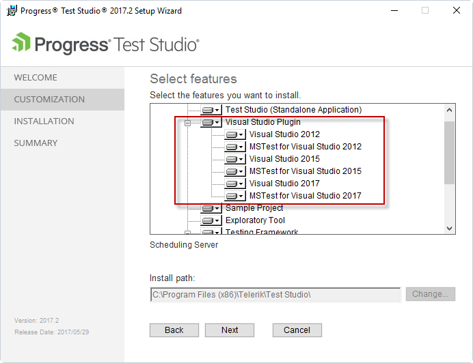
Task: Go to the SUMMARY step
Action: [x=62, y=143]
